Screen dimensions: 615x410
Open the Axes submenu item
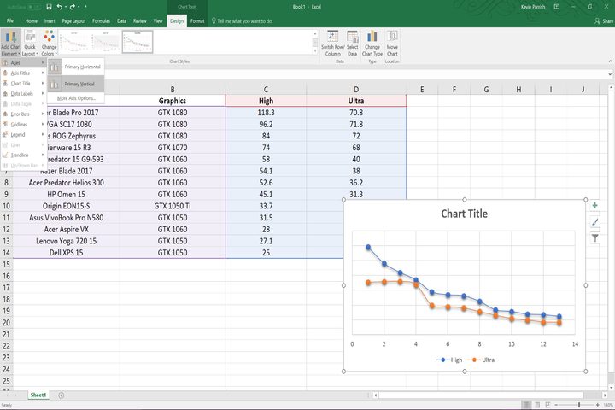pyautogui.click(x=24, y=62)
